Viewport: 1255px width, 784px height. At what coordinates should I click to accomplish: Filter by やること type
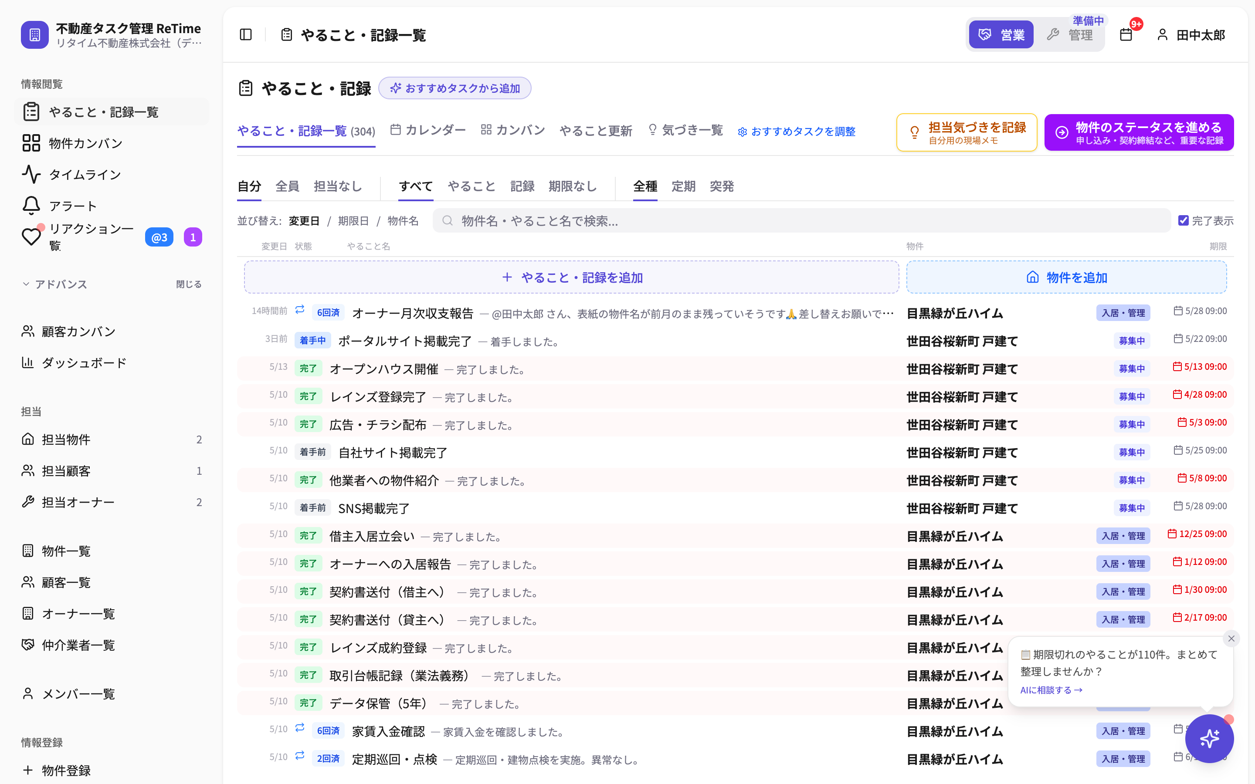[471, 186]
